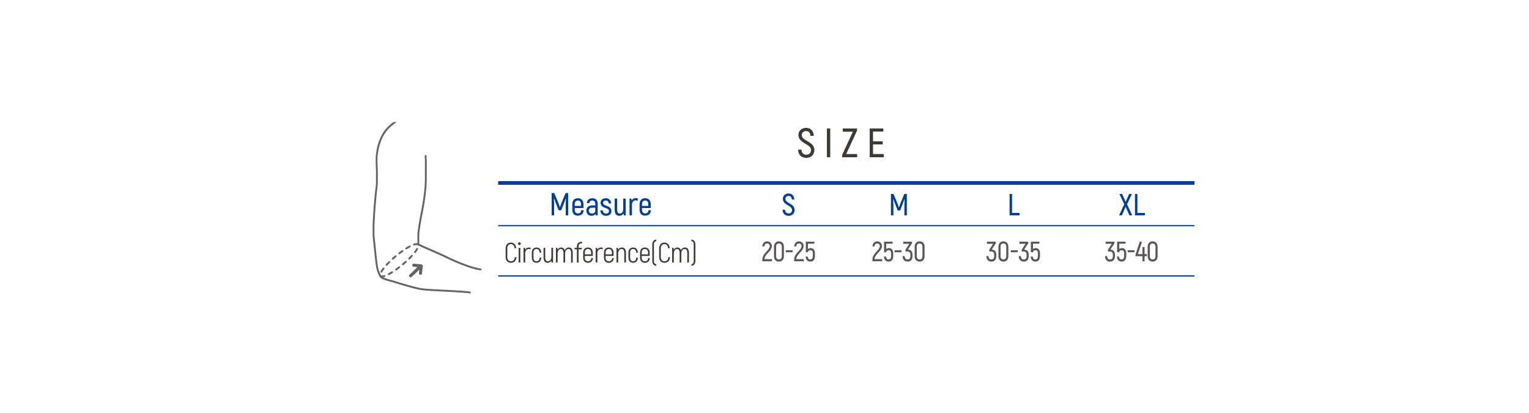The height and width of the screenshot is (413, 1529).
Task: Select the M size column header
Action: pyautogui.click(x=898, y=205)
